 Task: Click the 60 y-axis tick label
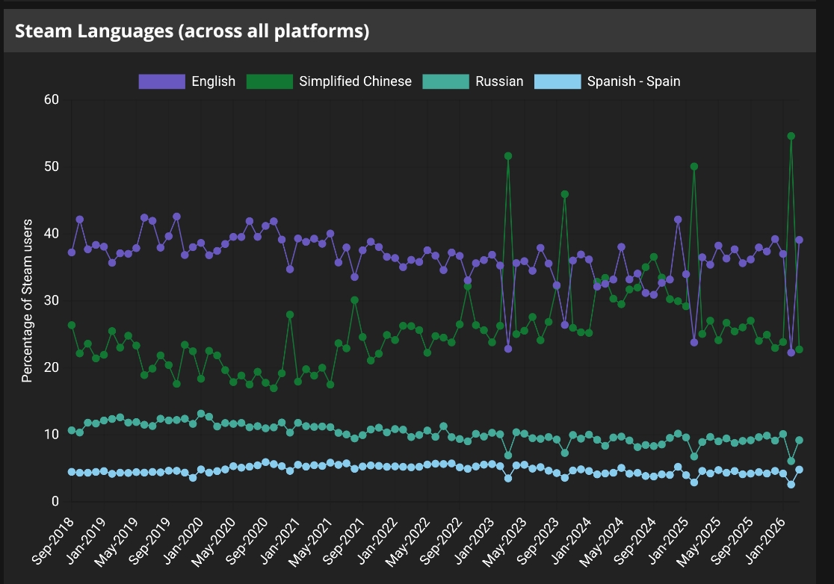[x=52, y=99]
